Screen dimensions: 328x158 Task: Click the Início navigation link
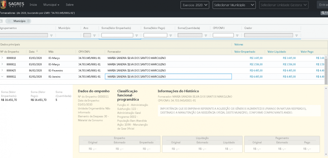coord(33,5)
